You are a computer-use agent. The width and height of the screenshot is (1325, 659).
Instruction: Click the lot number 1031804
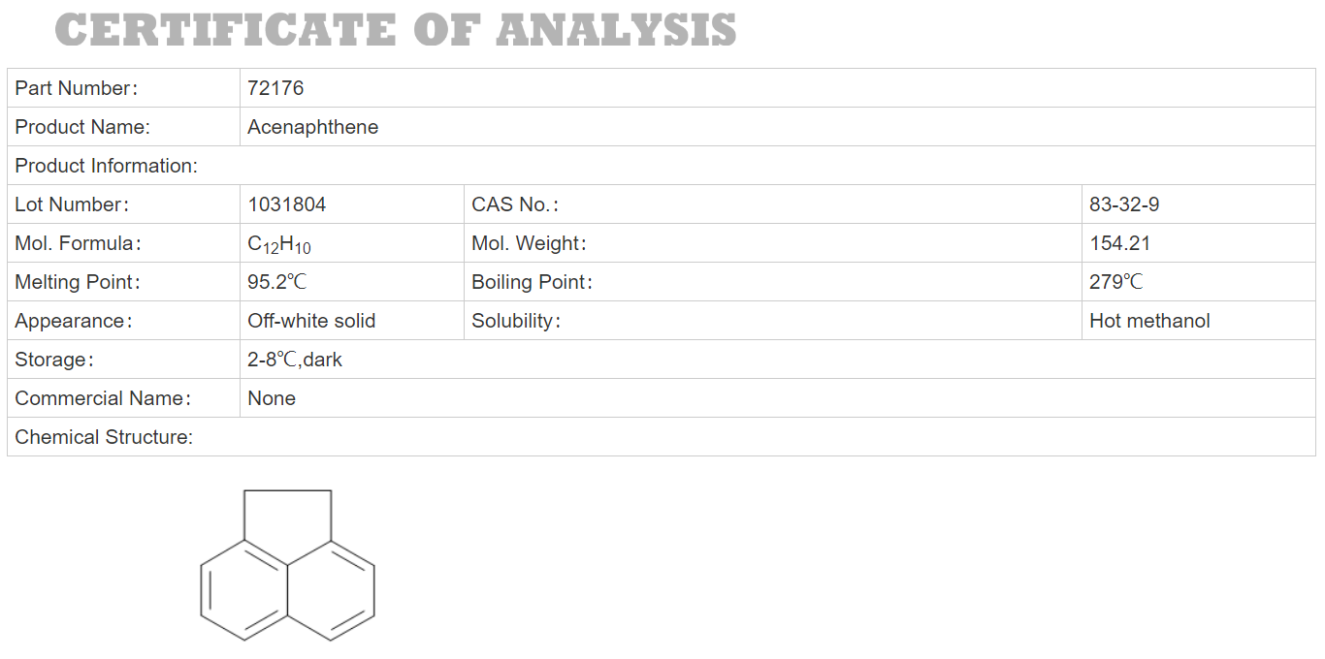286,204
